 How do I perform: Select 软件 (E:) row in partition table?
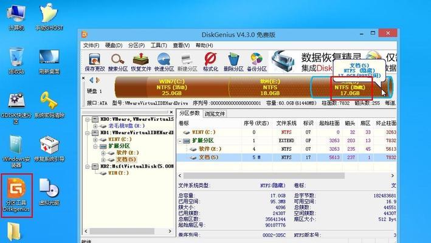287,149
